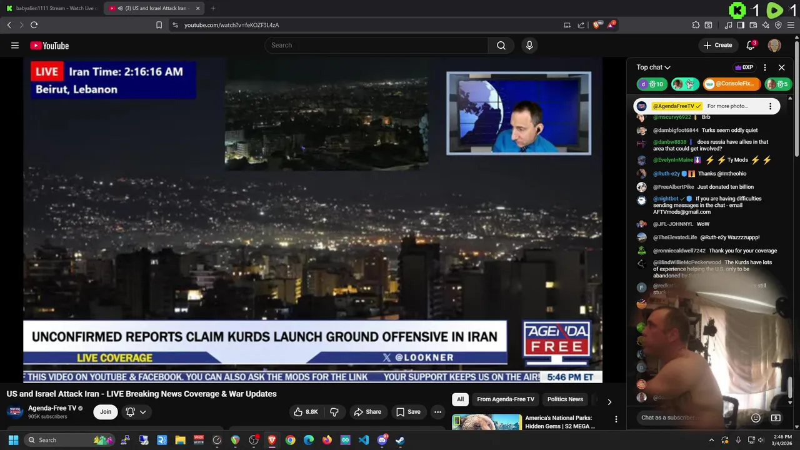The height and width of the screenshot is (450, 800).
Task: Bookmark this page in address bar
Action: 159,25
